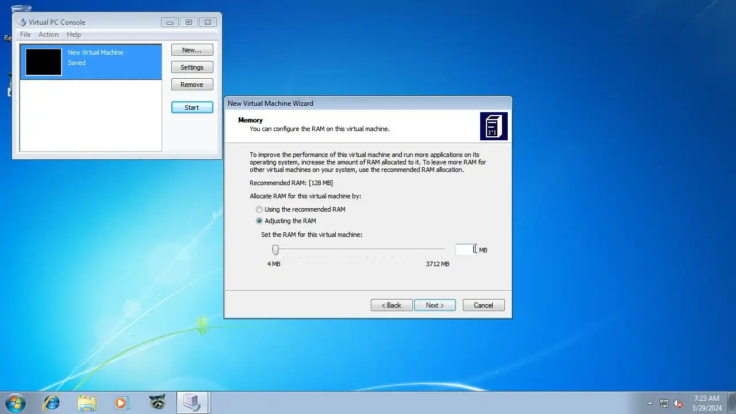Click the muted volume tray icon
The height and width of the screenshot is (414, 736).
click(x=678, y=403)
